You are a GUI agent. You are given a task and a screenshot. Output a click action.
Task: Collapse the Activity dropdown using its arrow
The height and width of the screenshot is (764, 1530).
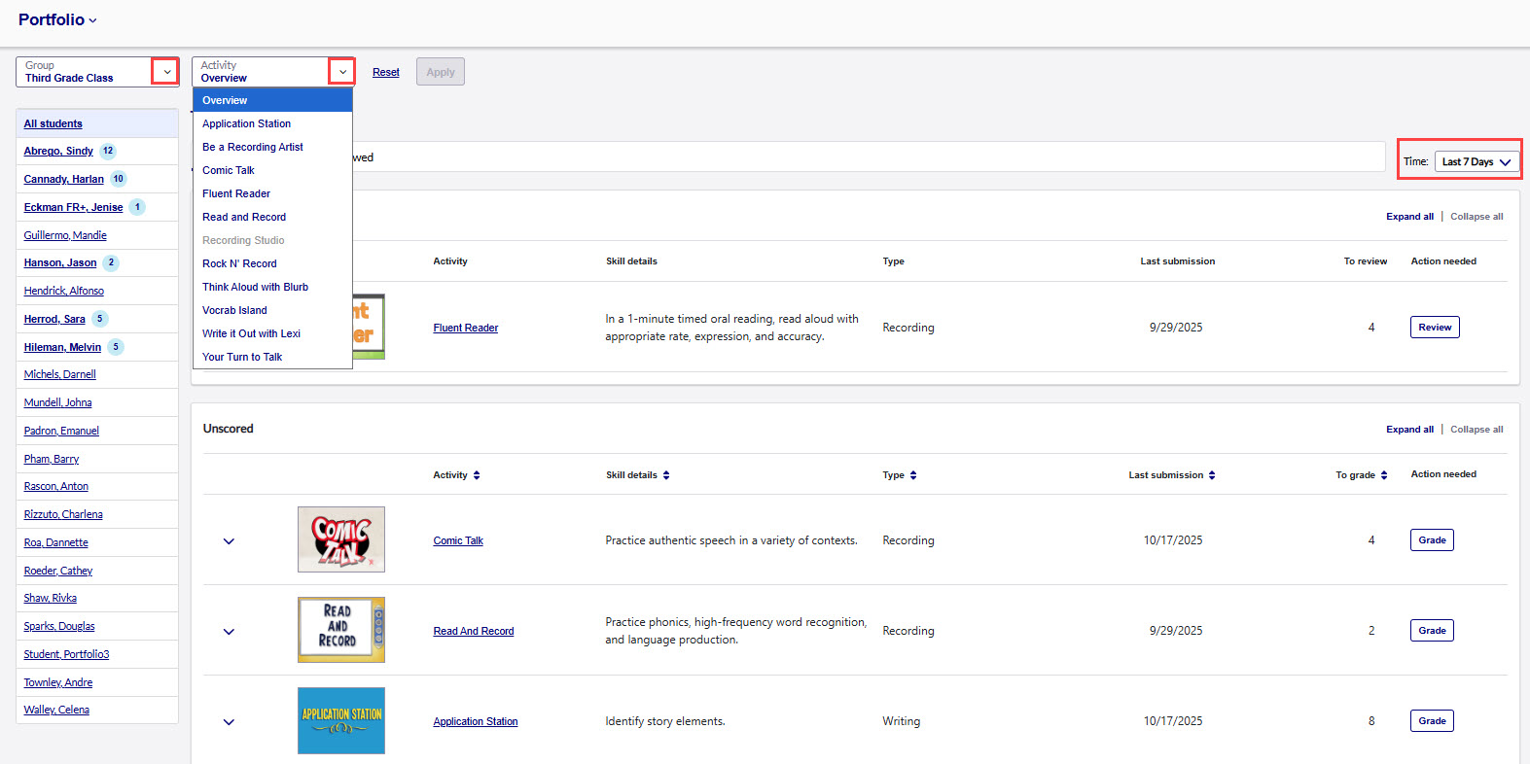342,72
